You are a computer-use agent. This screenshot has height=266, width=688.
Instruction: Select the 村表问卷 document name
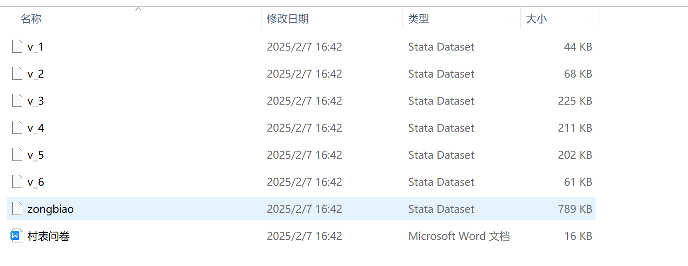[48, 236]
